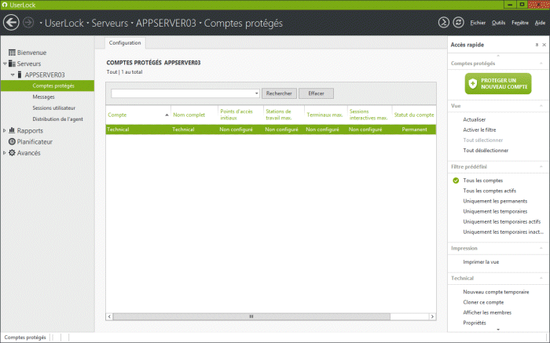The height and width of the screenshot is (343, 550).
Task: Select Sessions utilisateur in the tree
Action: tap(54, 108)
